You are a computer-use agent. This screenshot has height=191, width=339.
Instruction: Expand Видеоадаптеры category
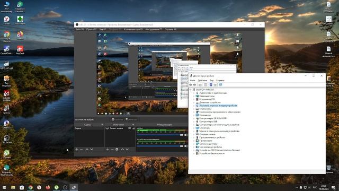(x=194, y=96)
